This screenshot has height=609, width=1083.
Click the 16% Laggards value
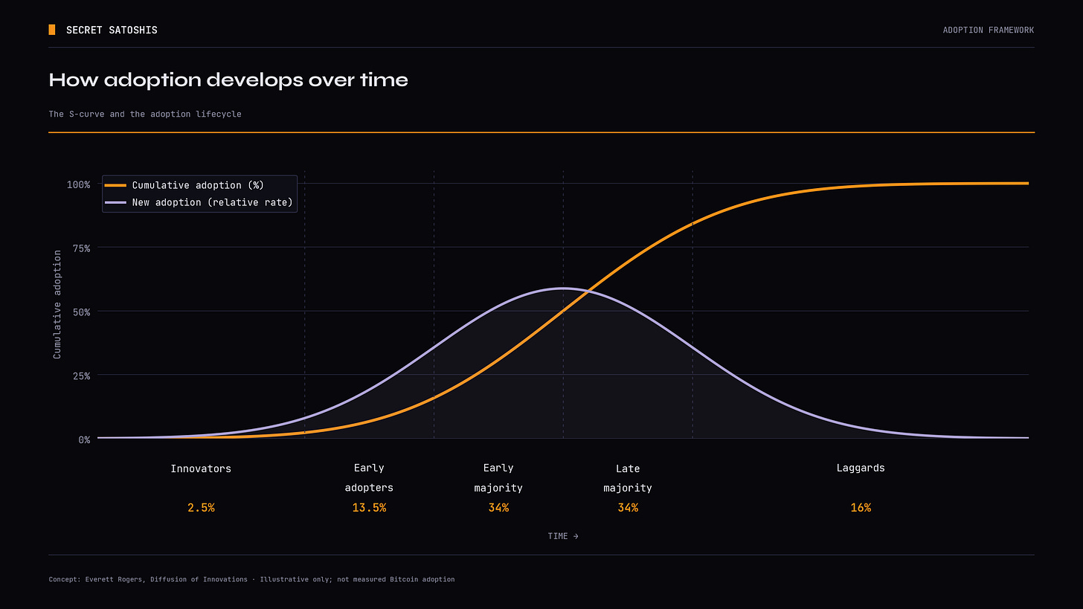861,508
